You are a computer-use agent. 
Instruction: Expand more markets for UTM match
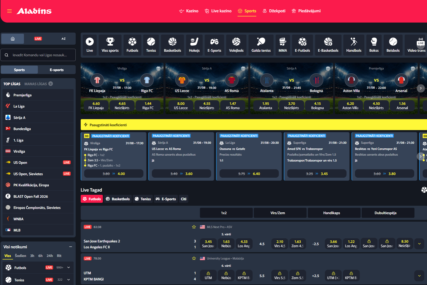tap(419, 275)
